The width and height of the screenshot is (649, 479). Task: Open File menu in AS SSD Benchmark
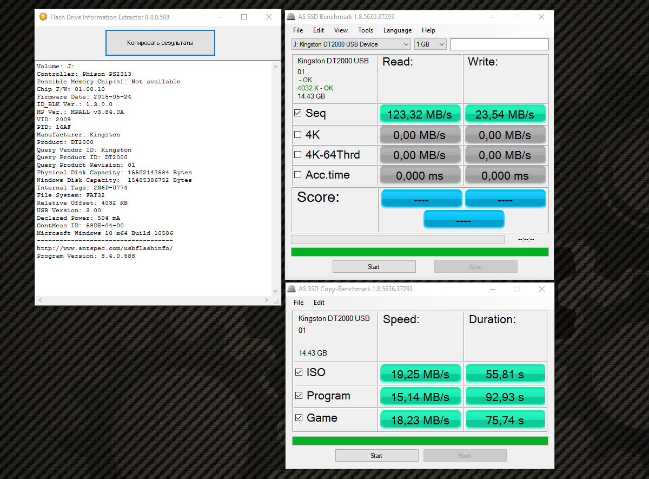pyautogui.click(x=298, y=30)
